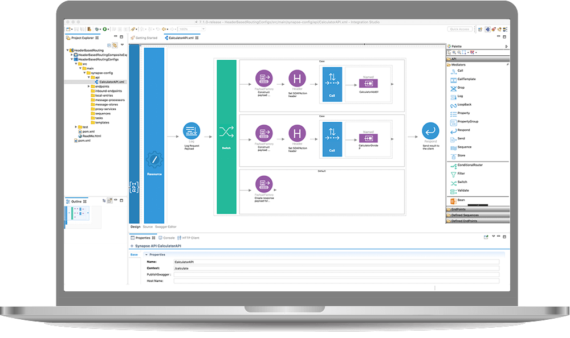The width and height of the screenshot is (570, 338).
Task: Open the zoom percentage dropdown
Action: 182,29
